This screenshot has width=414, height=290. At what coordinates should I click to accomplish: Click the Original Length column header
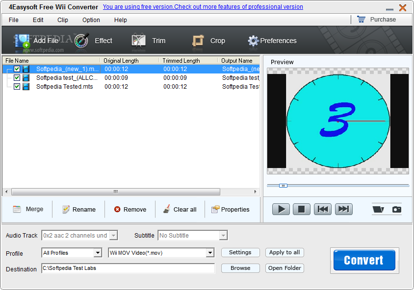[129, 61]
